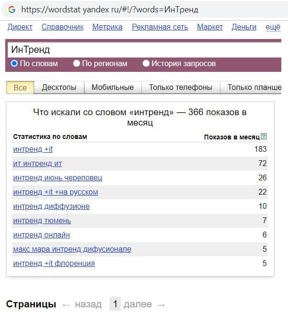Switch to the 'Десктопы' tab
The image size is (288, 324).
[59, 88]
